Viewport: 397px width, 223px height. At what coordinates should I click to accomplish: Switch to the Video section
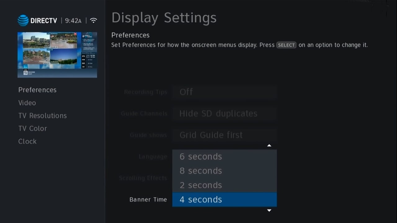27,103
